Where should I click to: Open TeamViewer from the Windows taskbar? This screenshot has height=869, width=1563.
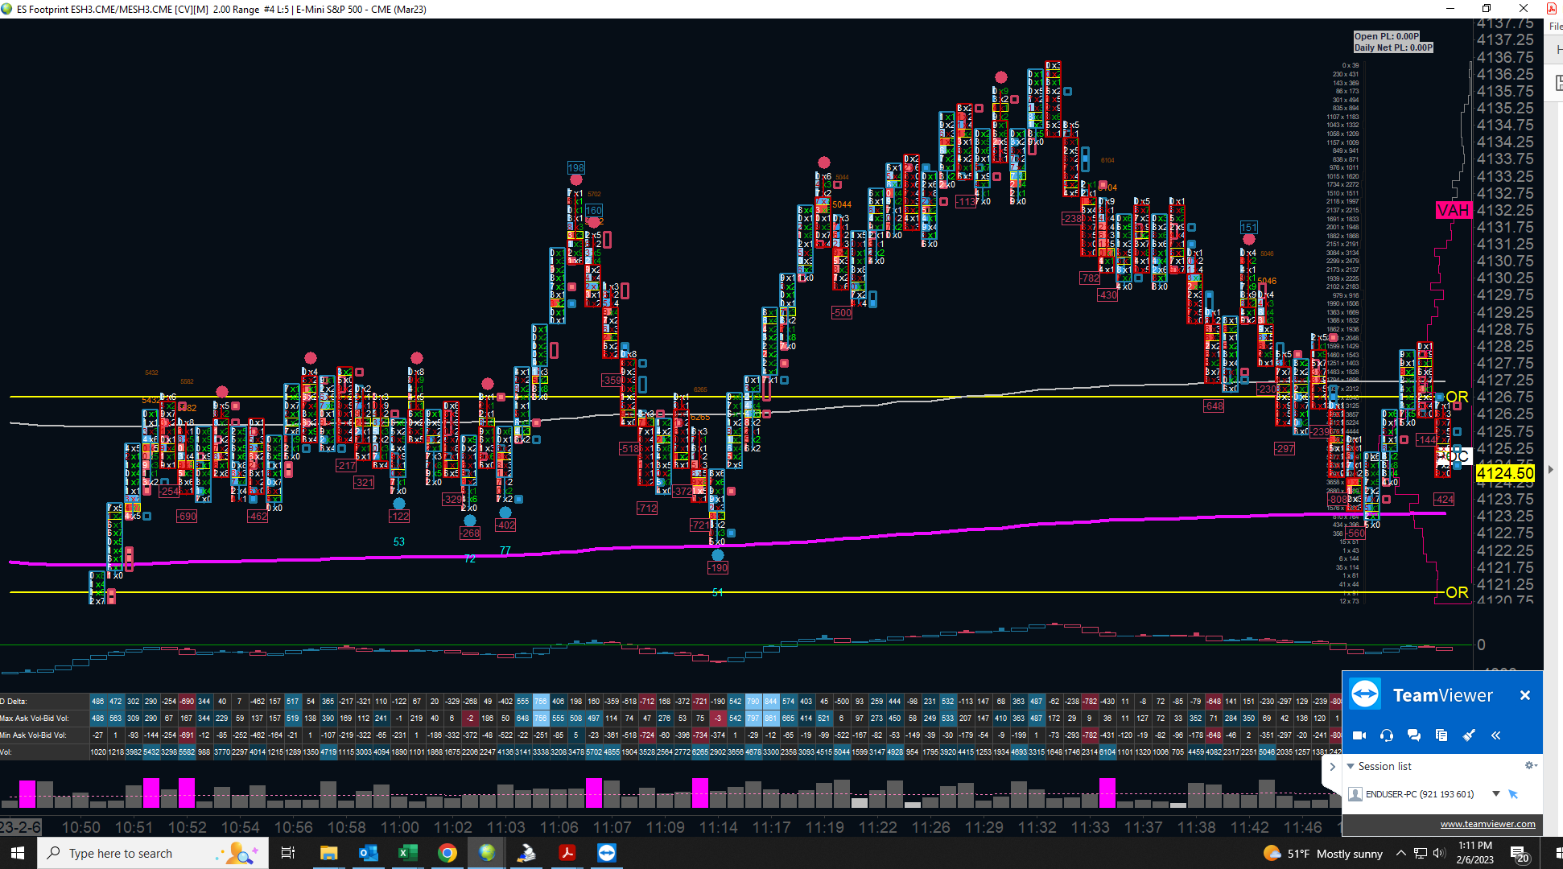[x=606, y=853]
